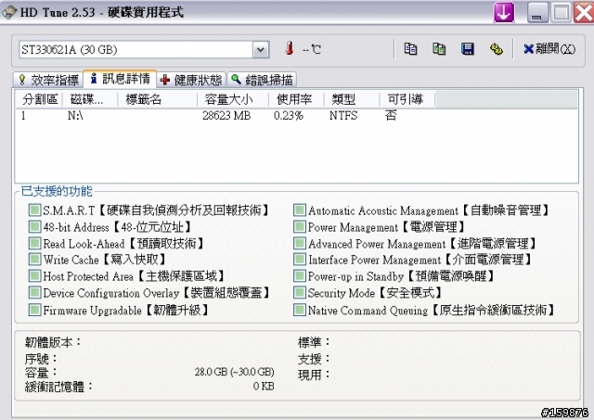
Task: Toggle the Device Configuration Overlay checkbox
Action: [35, 292]
